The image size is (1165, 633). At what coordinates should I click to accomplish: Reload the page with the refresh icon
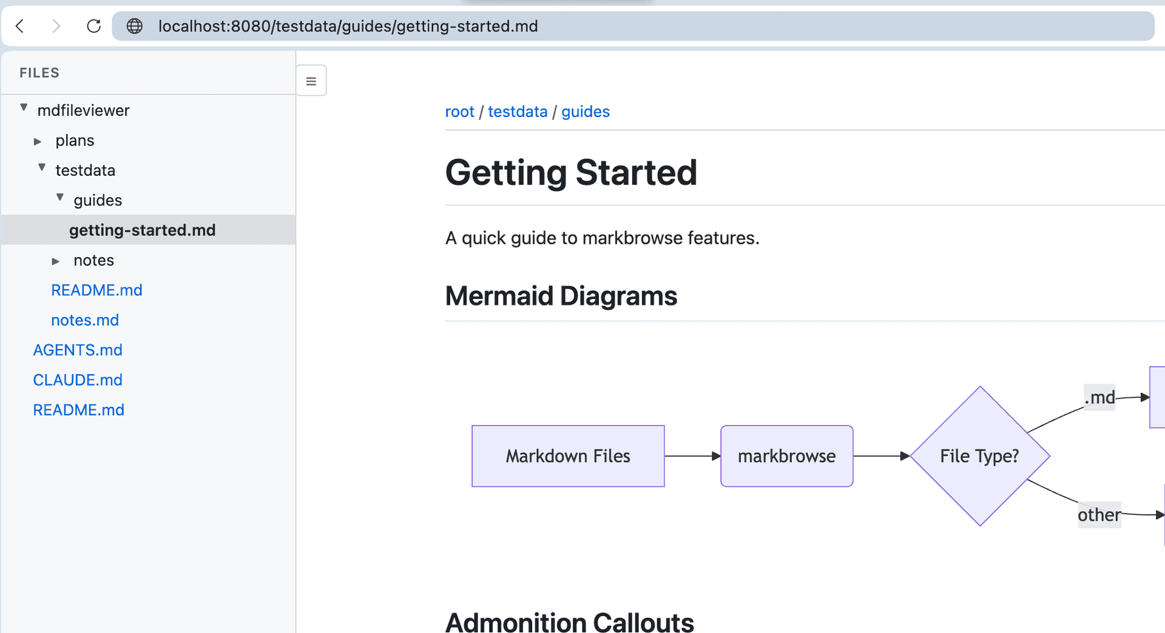tap(93, 26)
